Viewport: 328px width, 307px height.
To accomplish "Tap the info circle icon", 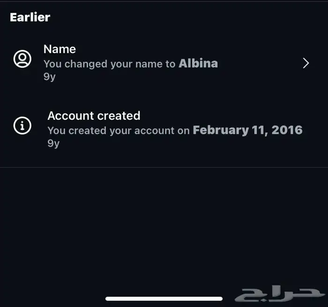I will pos(22,126).
